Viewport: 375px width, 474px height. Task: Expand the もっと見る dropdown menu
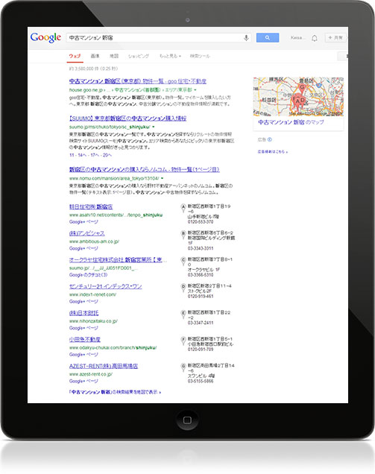tap(170, 56)
